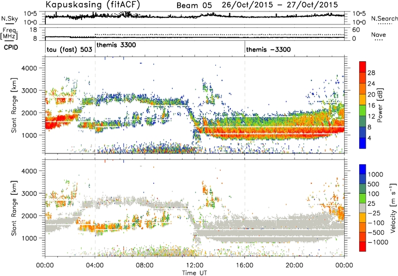Click the 'Power [dB]' colorbar label

[x=380, y=105]
